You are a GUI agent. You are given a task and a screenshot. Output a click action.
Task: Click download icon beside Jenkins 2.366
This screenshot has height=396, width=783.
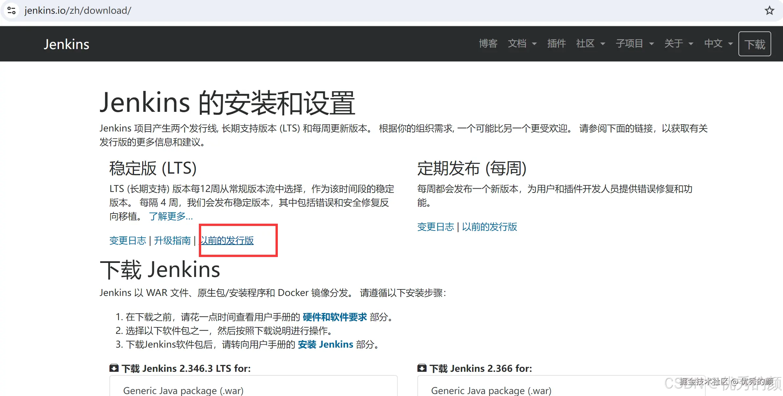click(x=422, y=368)
